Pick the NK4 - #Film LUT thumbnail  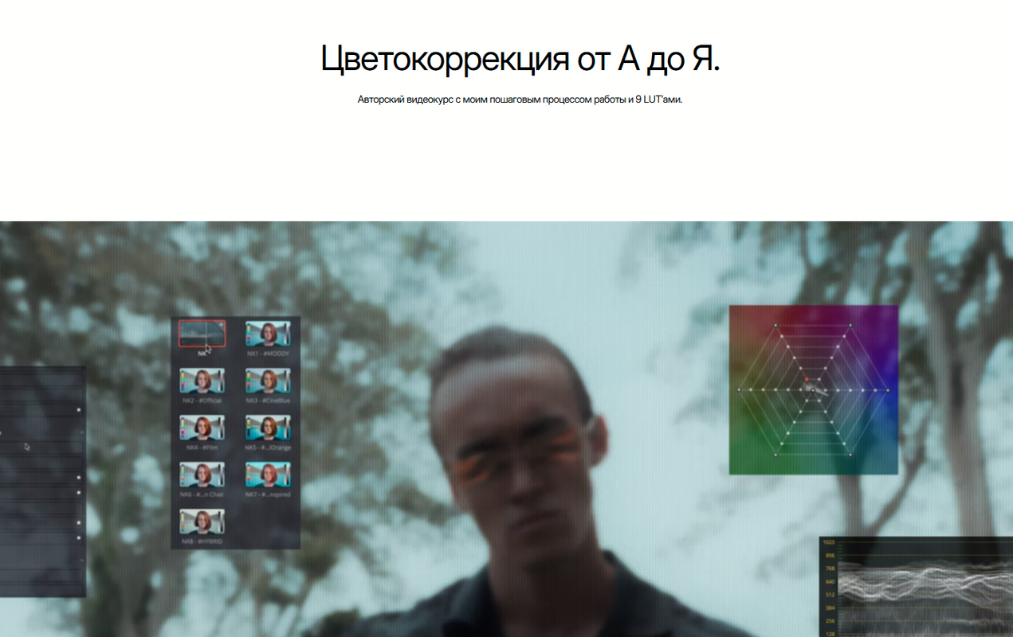[x=202, y=428]
